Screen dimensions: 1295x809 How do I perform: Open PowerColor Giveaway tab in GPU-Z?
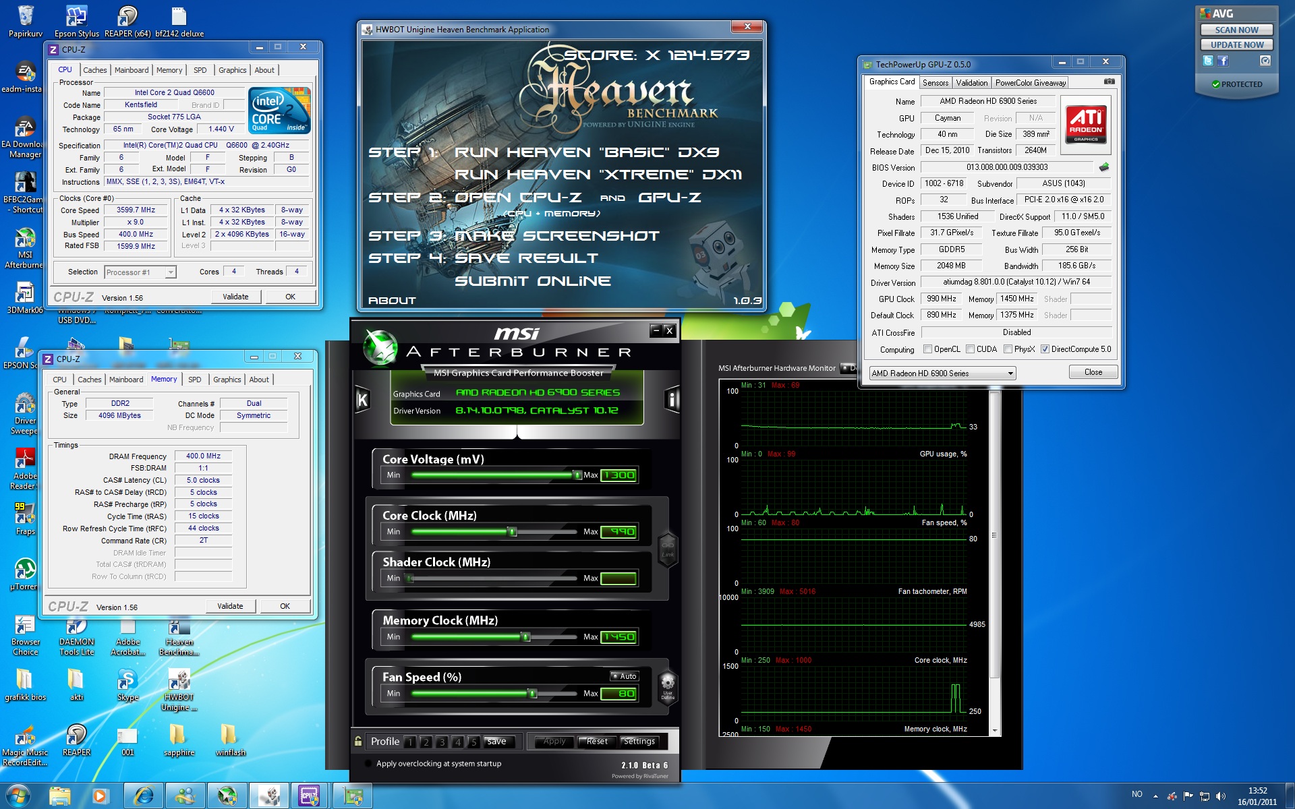click(x=1031, y=83)
